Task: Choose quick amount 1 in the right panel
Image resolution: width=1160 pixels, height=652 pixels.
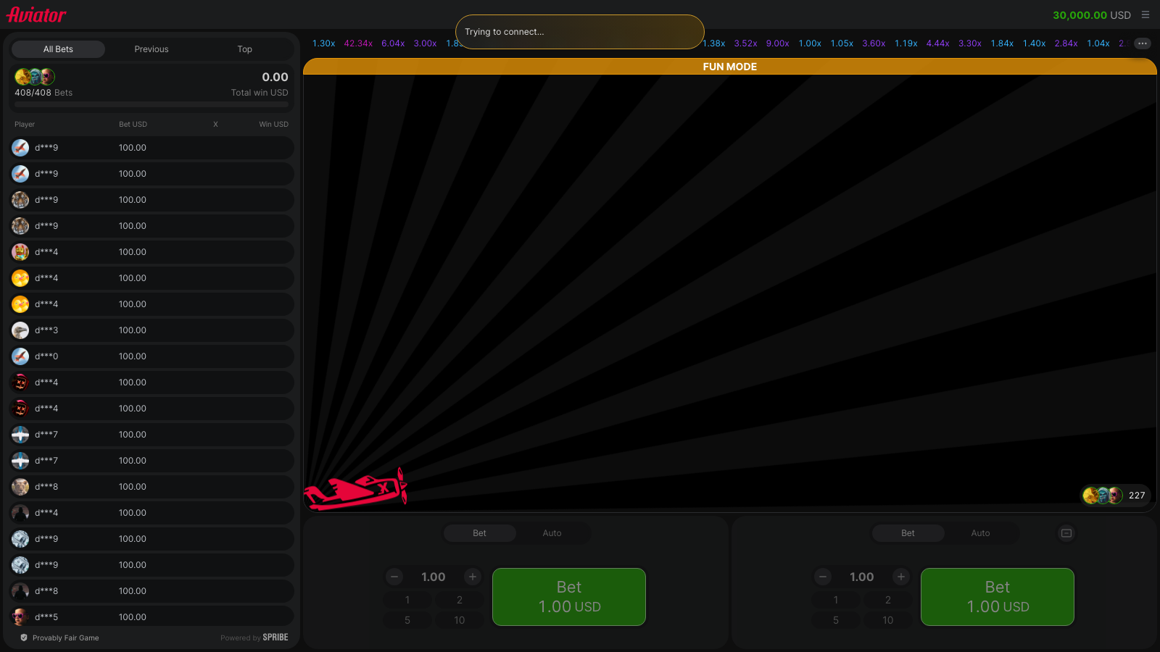Action: click(836, 600)
